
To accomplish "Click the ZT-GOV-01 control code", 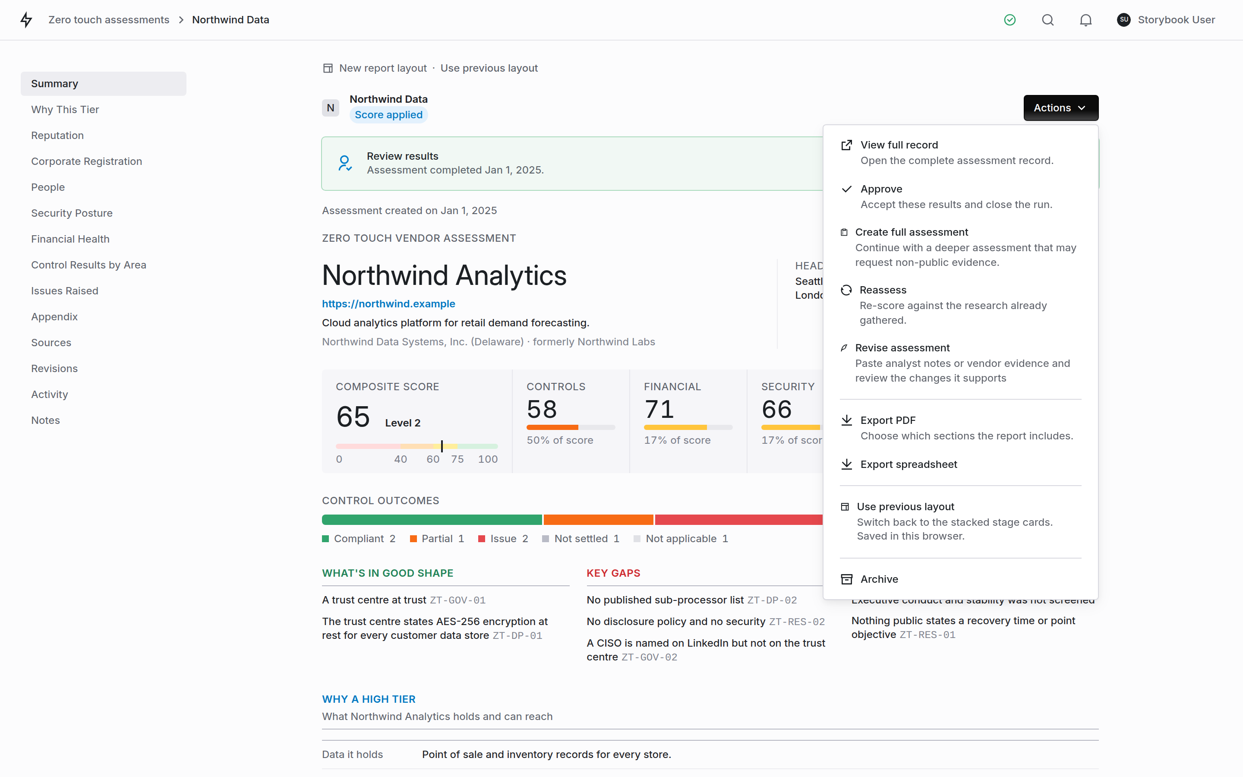I will pyautogui.click(x=457, y=600).
